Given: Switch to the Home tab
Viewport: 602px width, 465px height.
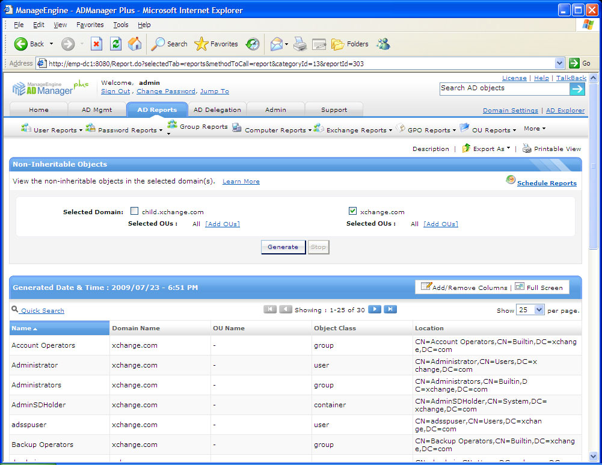Looking at the screenshot, I should point(38,110).
